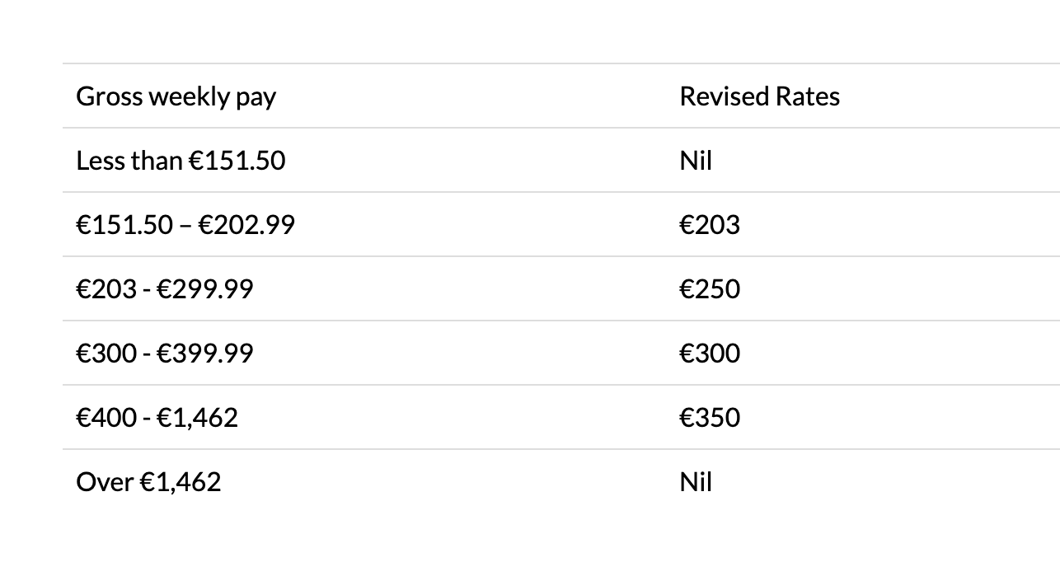Select the Less than €151.50 cell

coord(181,160)
